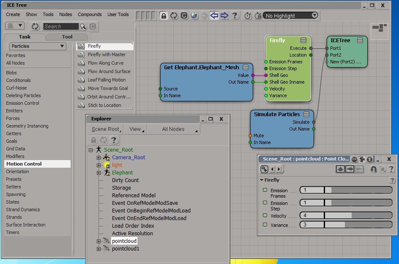Open the Compounds menu
Image resolution: width=399 pixels, height=264 pixels.
(x=90, y=14)
